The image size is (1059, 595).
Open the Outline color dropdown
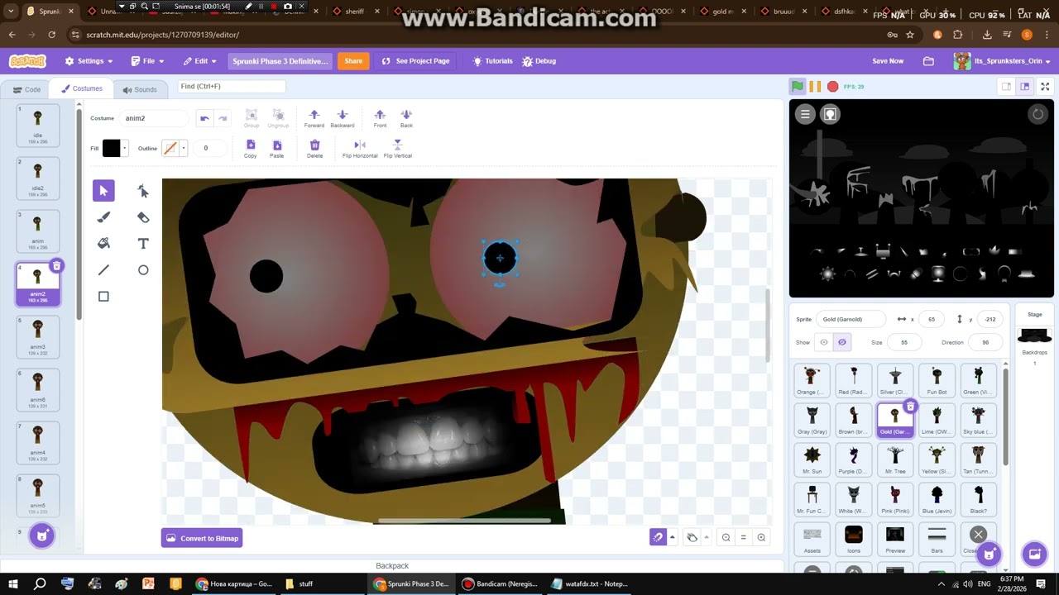coord(184,148)
